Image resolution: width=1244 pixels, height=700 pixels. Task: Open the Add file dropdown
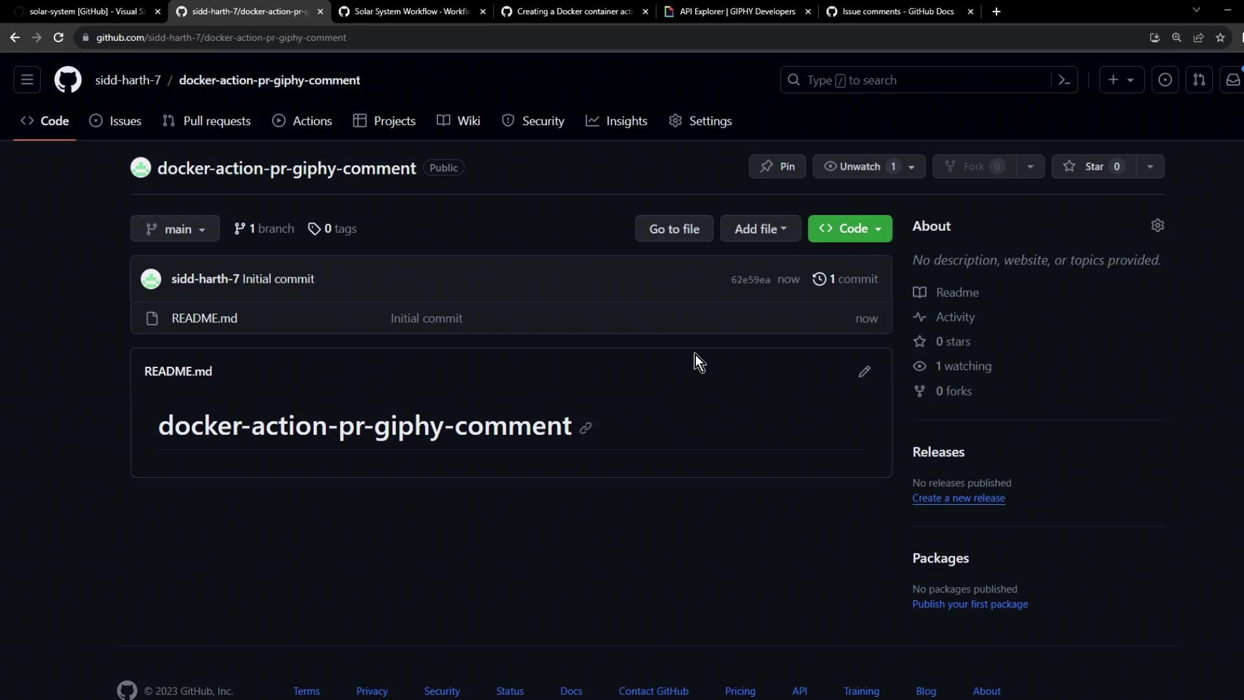pos(760,229)
